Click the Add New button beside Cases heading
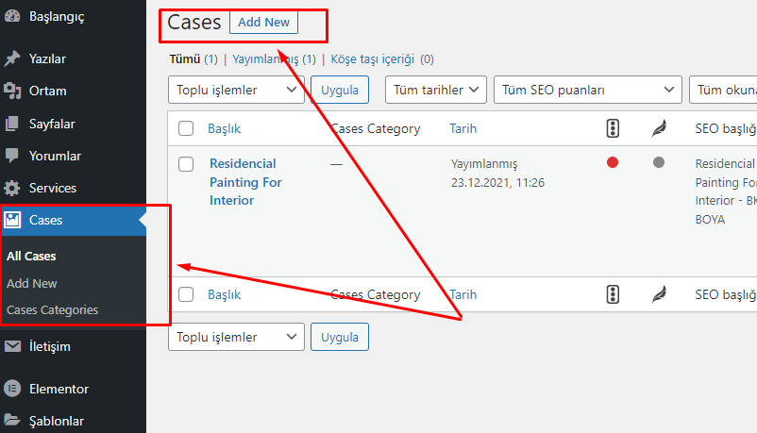757x433 pixels. (263, 22)
